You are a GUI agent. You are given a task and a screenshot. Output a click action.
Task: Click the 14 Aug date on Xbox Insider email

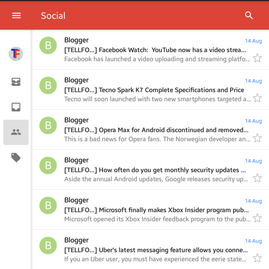click(x=253, y=201)
